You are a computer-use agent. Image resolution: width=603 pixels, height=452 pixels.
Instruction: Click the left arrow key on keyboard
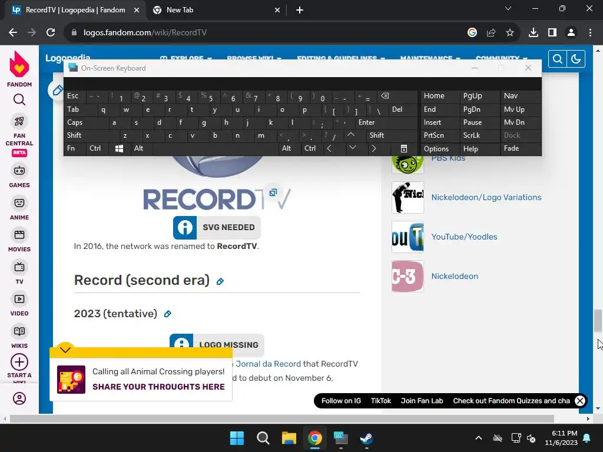pyautogui.click(x=329, y=148)
